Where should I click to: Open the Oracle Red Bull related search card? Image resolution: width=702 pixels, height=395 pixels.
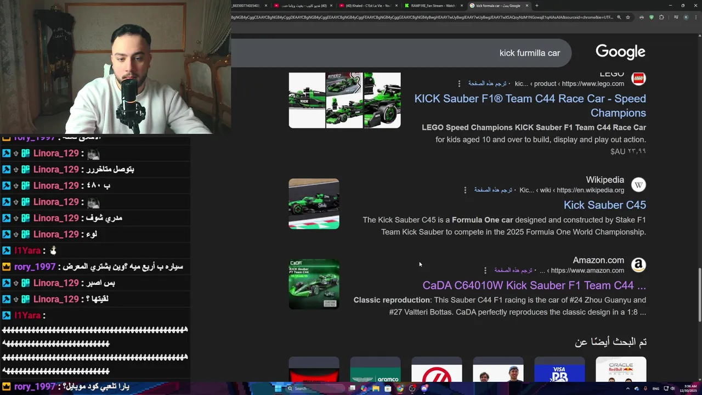coord(621,369)
